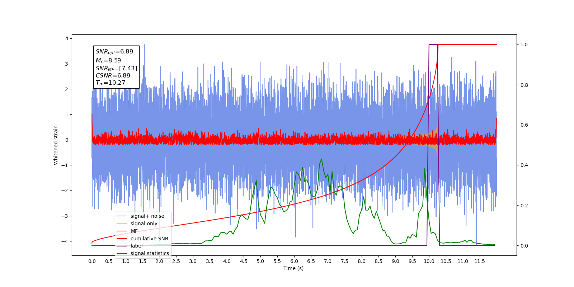Click the 4 tick on the strain axis
This screenshot has height=287, width=574.
click(66, 38)
